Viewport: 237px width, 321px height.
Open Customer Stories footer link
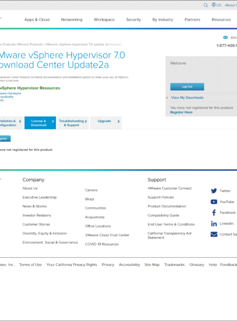(36, 224)
